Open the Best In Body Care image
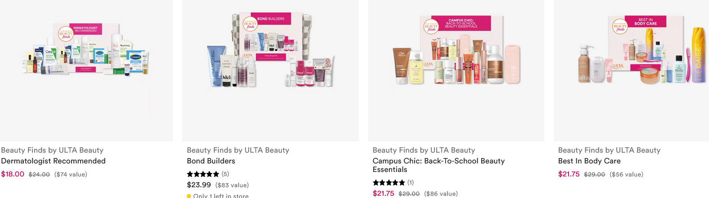Viewport: 709px width, 198px height. click(631, 70)
